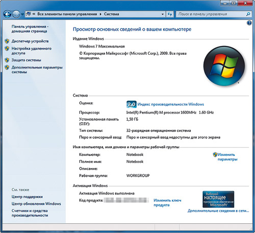Click the 2,0 performance score badge
Image resolution: width=255 pixels, height=233 pixels.
(x=132, y=104)
